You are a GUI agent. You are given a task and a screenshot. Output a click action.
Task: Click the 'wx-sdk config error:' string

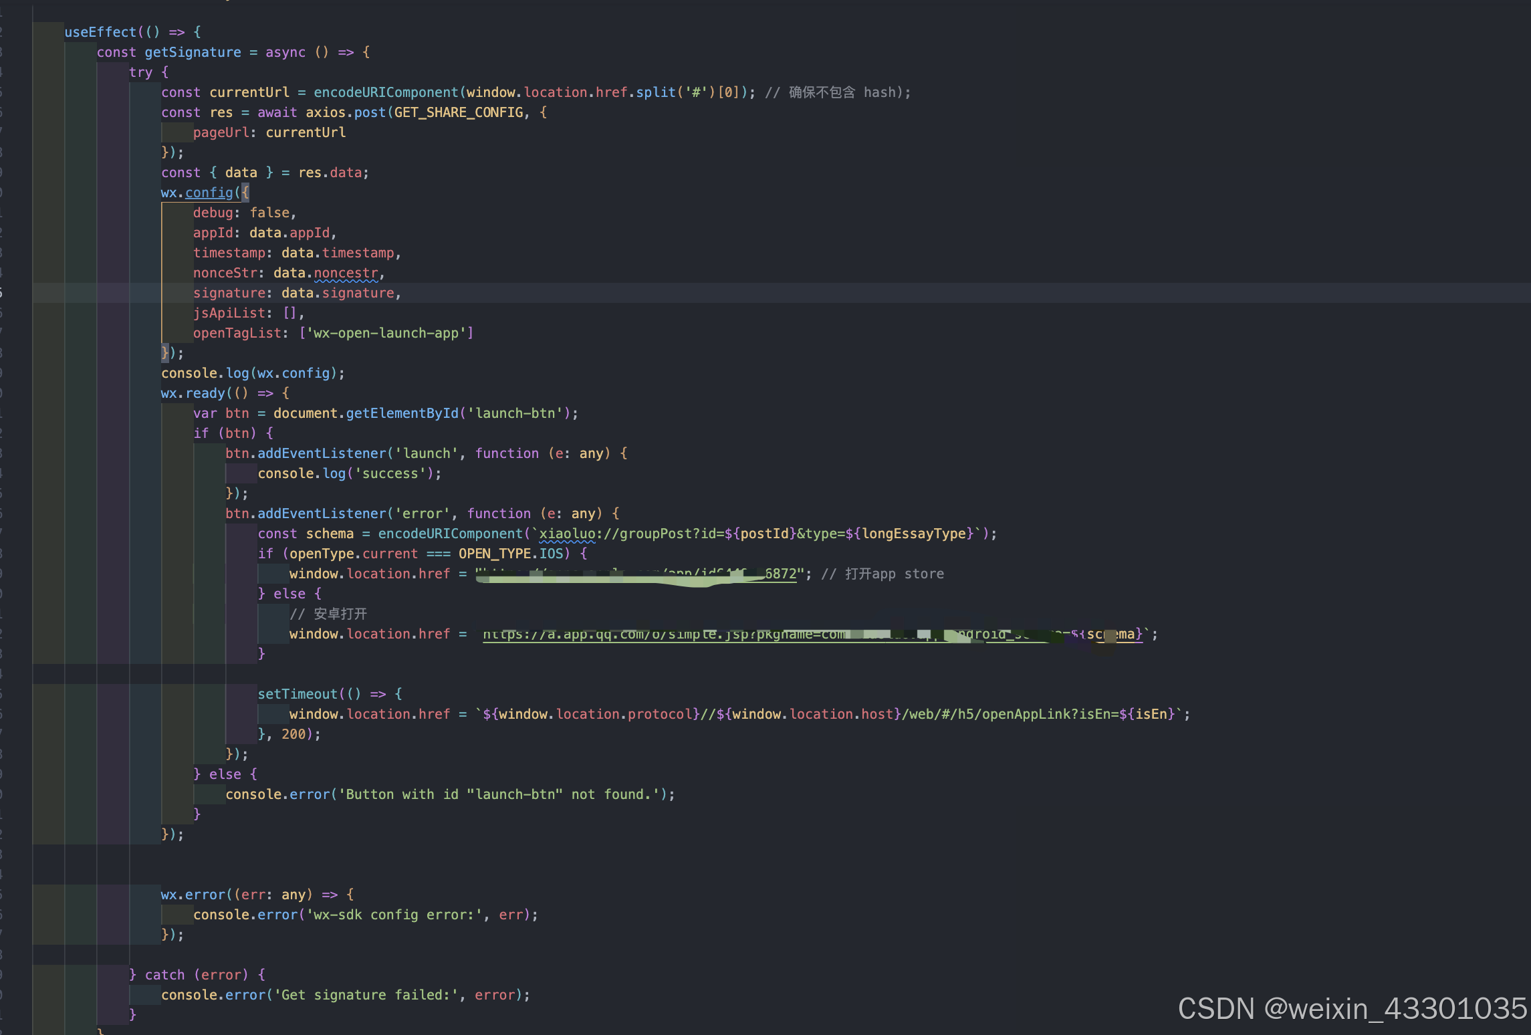click(x=394, y=915)
